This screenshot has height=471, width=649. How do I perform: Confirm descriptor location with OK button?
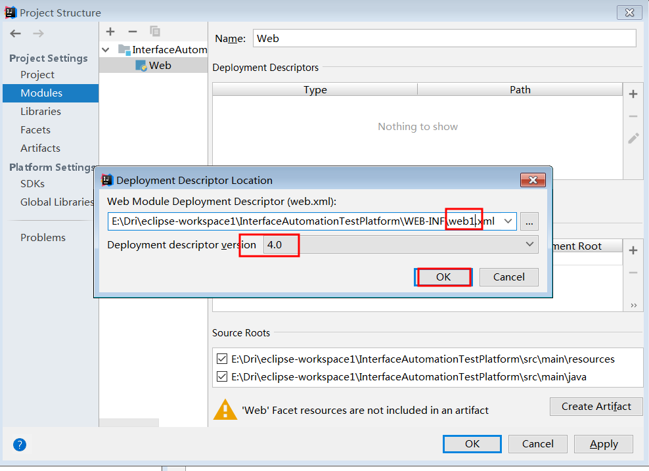tap(443, 277)
